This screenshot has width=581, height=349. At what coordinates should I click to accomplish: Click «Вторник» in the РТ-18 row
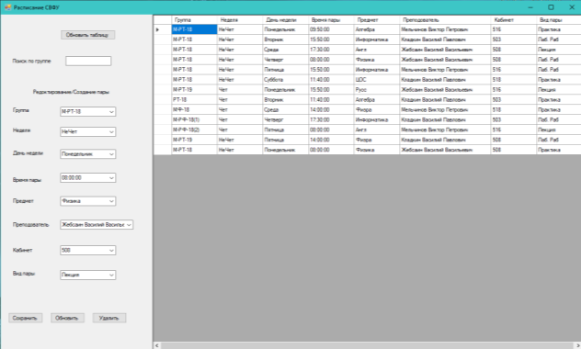(x=286, y=99)
